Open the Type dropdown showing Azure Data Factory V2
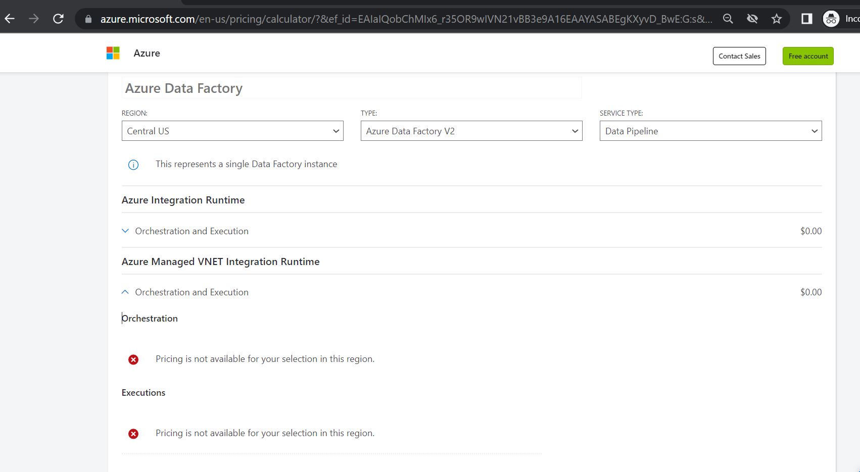This screenshot has height=472, width=860. coord(471,131)
